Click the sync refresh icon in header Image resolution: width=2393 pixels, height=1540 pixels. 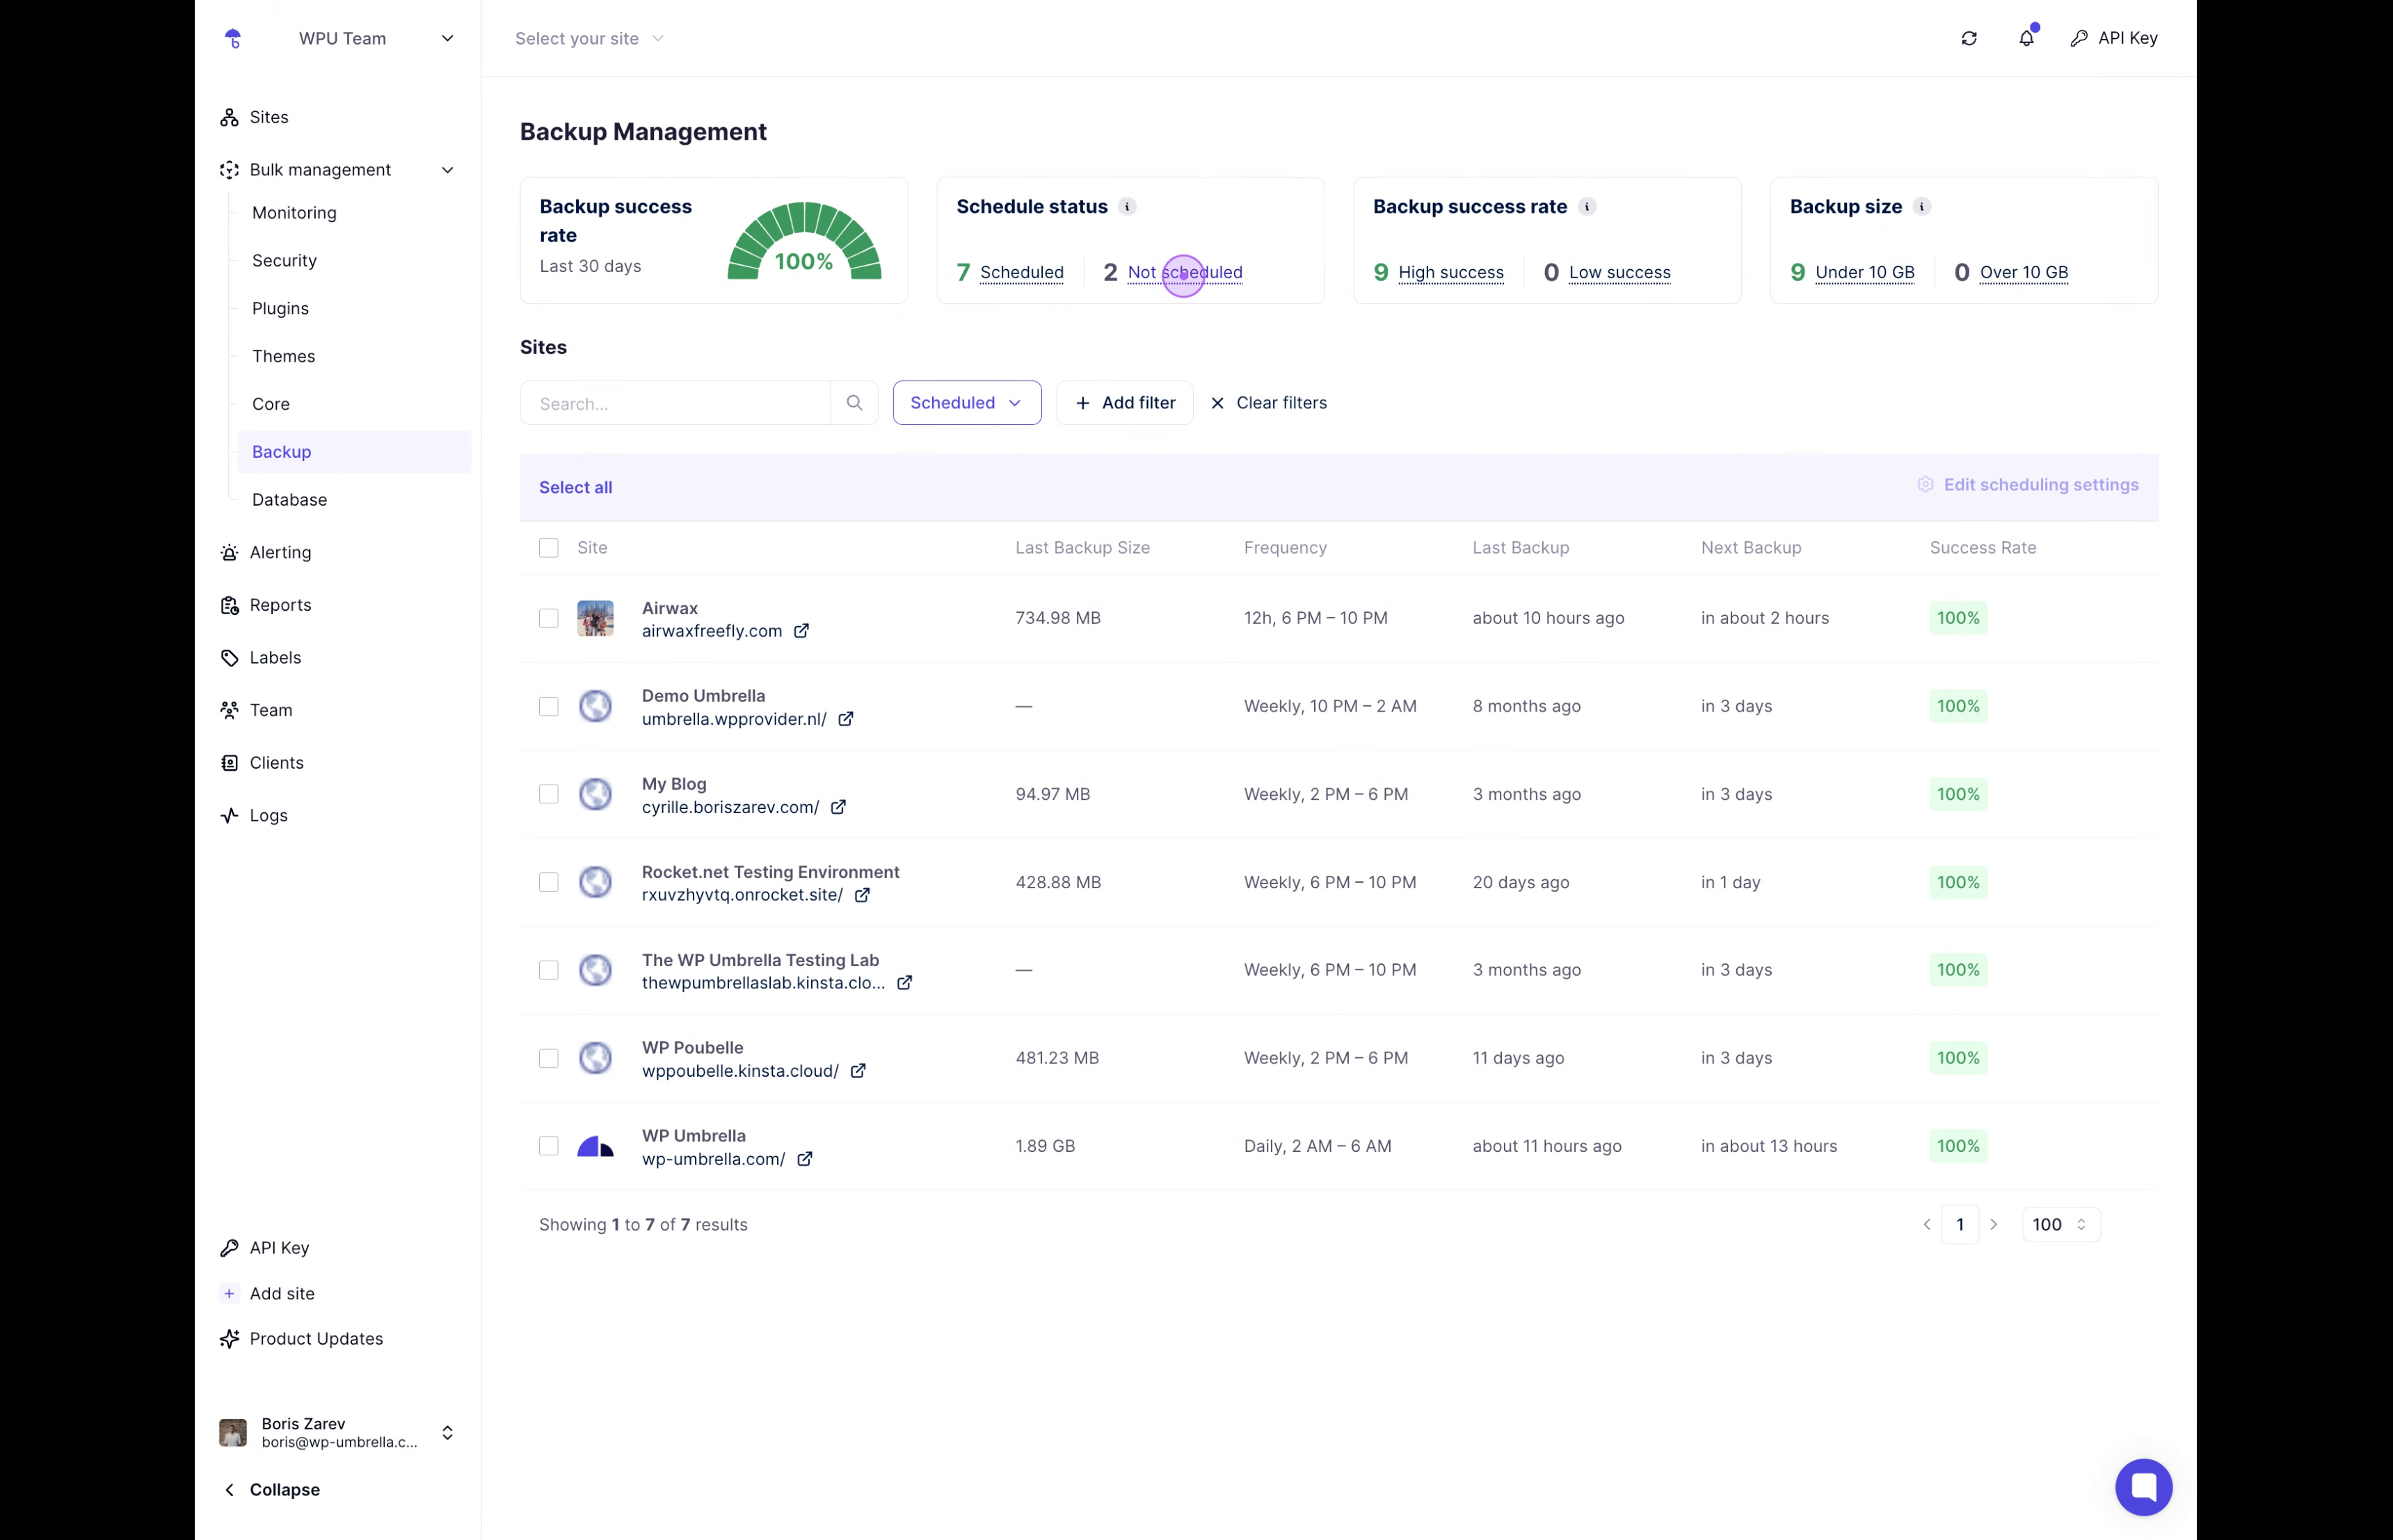tap(1969, 38)
